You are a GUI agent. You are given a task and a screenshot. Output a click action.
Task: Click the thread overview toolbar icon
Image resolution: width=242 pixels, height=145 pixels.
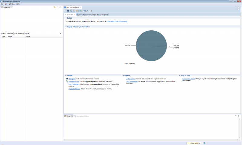coord(77,11)
